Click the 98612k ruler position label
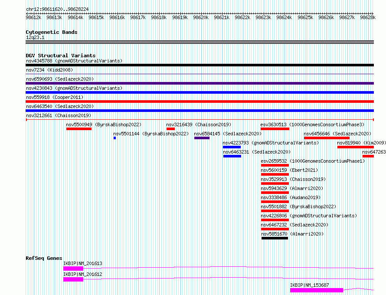Viewport: 386px width, 295px height. [x=33, y=17]
